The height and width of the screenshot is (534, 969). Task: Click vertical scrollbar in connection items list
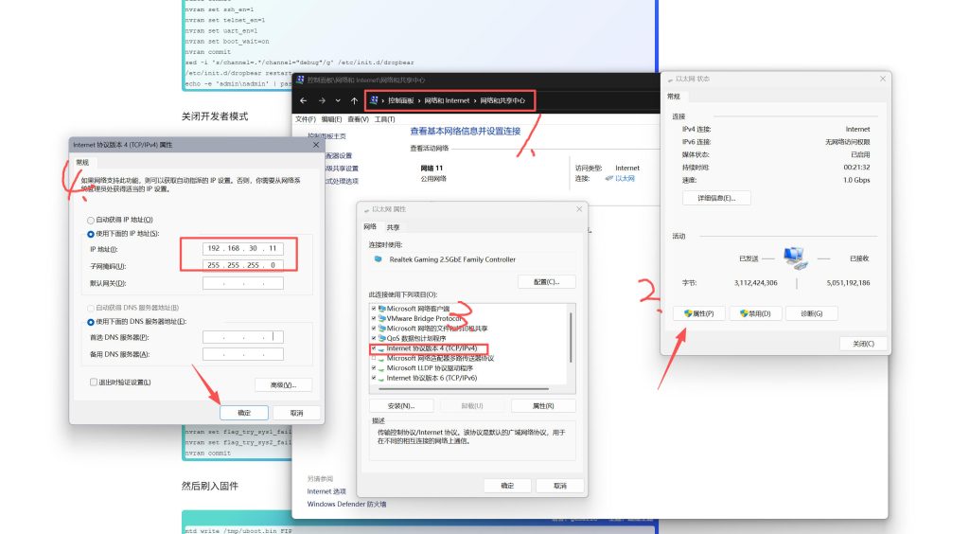tap(571, 337)
